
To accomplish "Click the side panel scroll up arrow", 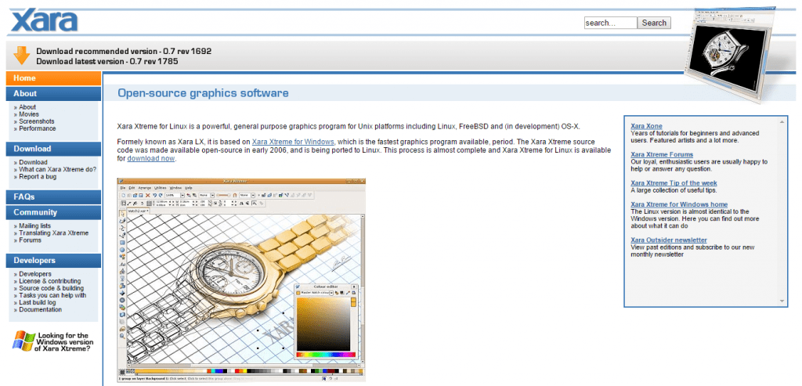I will click(782, 121).
